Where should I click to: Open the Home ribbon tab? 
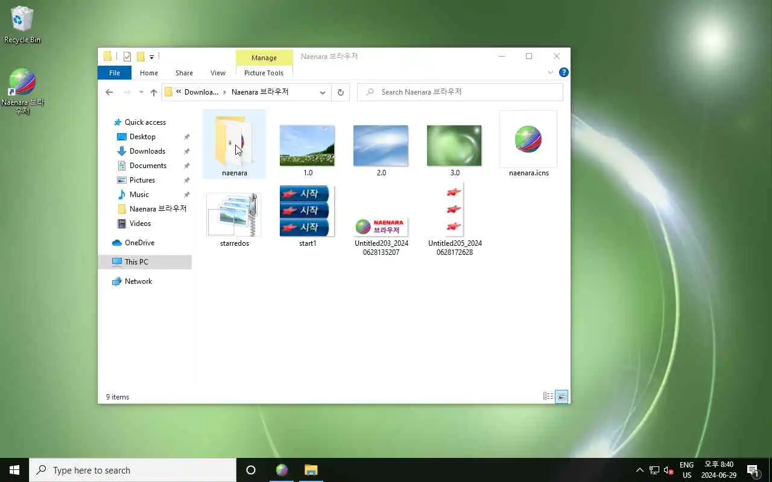[x=149, y=73]
